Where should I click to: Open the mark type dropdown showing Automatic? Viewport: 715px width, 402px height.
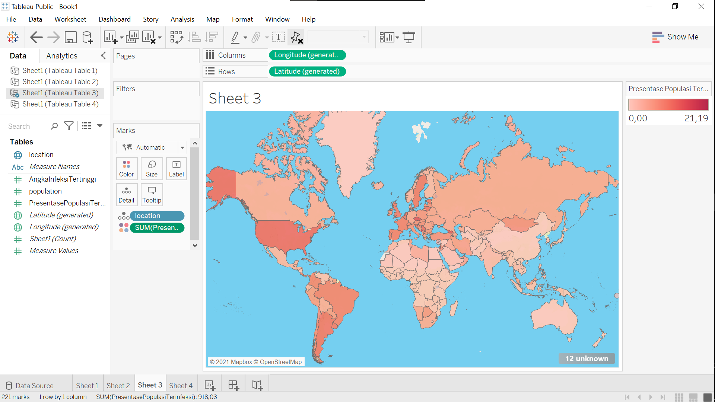click(x=182, y=147)
